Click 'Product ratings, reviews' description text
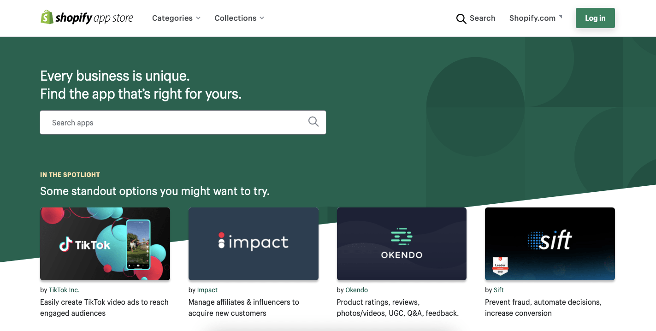Image resolution: width=656 pixels, height=331 pixels. 398,307
